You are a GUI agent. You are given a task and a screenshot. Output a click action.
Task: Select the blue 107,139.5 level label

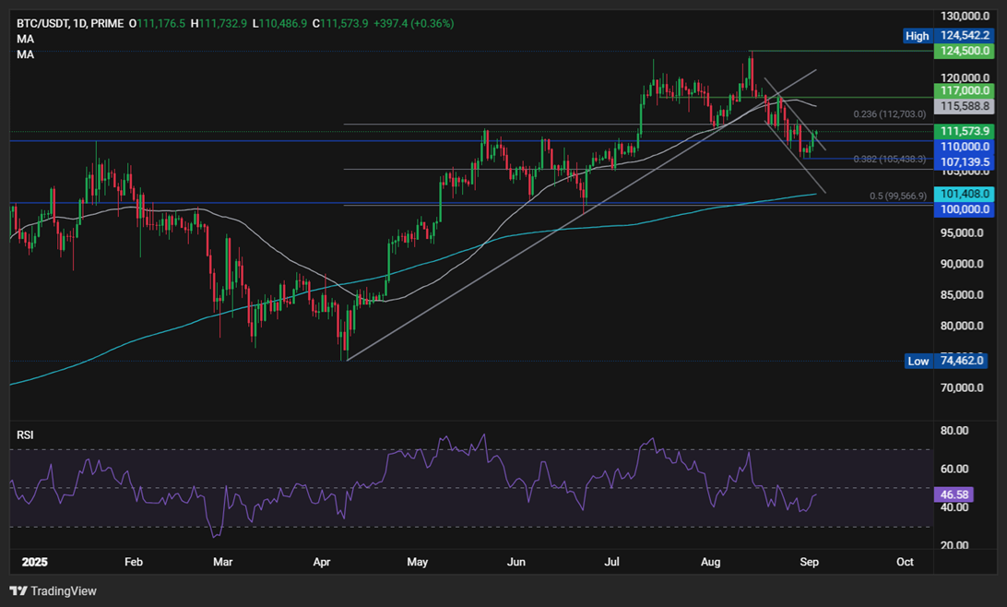pyautogui.click(x=964, y=161)
